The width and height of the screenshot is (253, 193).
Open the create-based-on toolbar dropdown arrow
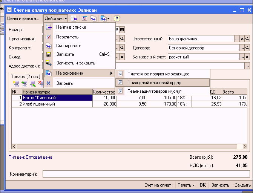tap(109, 18)
